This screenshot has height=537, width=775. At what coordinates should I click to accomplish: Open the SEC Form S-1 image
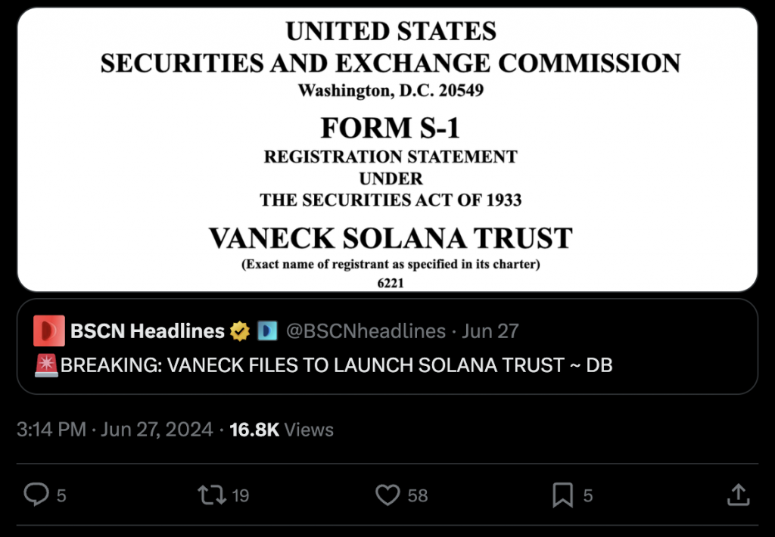pos(387,149)
